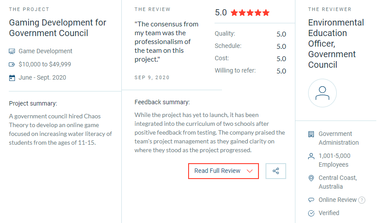Click the chevron arrow in Read Full Review
Image resolution: width=382 pixels, height=223 pixels.
pos(250,171)
